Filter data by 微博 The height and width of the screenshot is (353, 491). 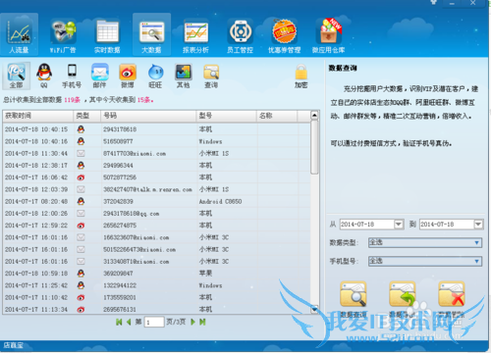[128, 76]
